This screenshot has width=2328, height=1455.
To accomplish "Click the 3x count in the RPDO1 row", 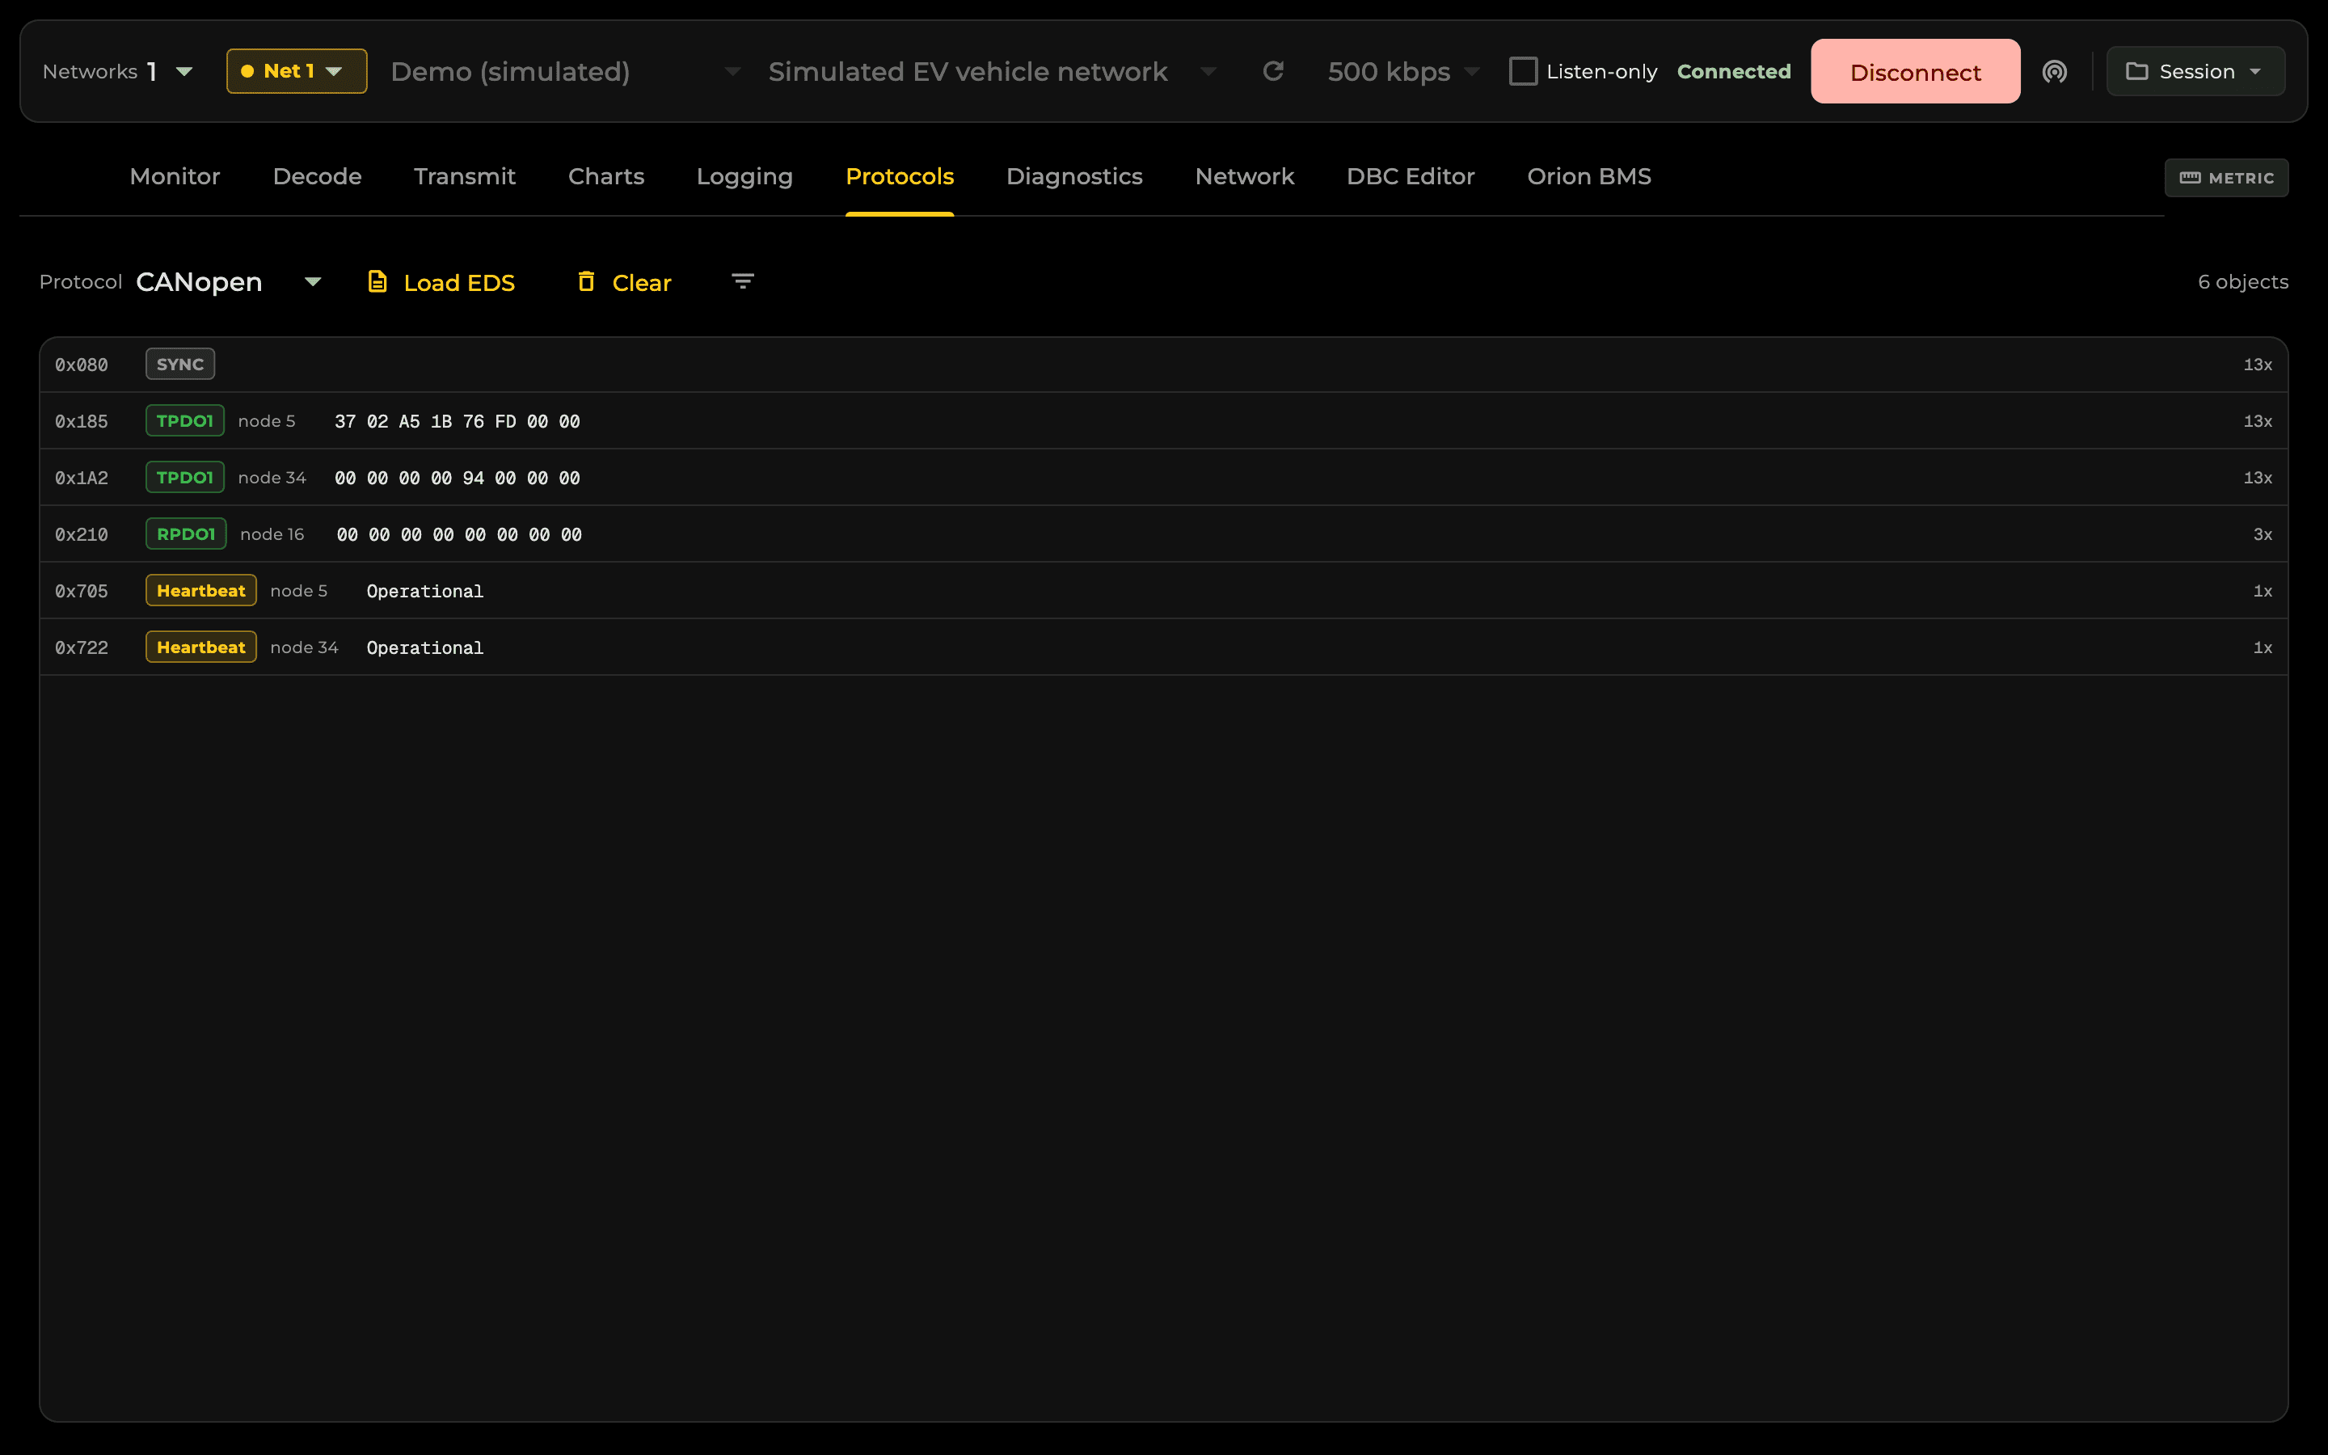I will 2263,535.
